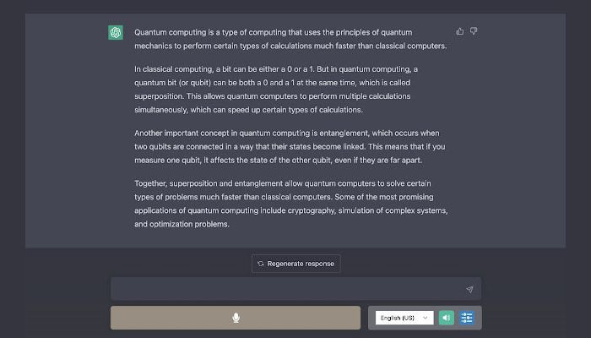The image size is (591, 338).
Task: Toggle the green speaker read-aloud button
Action: point(447,318)
